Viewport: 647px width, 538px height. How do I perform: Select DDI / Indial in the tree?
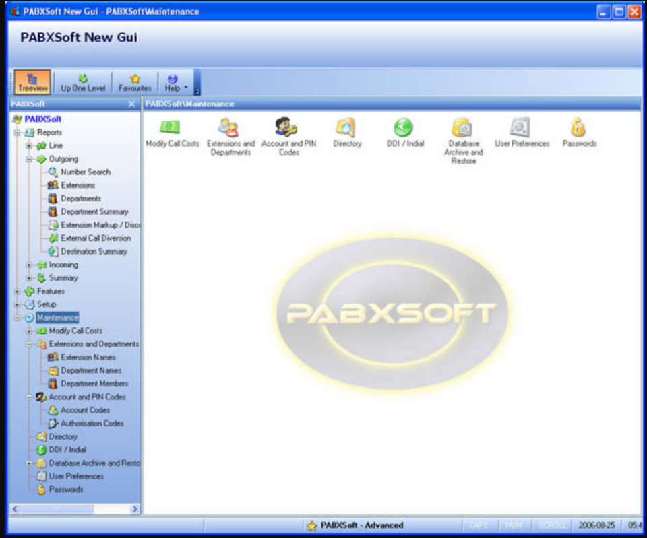[67, 449]
